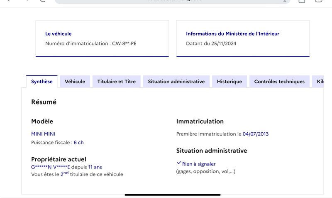Click the 'Le véhicule' card heading
This screenshot has height=198, width=332.
(x=59, y=34)
